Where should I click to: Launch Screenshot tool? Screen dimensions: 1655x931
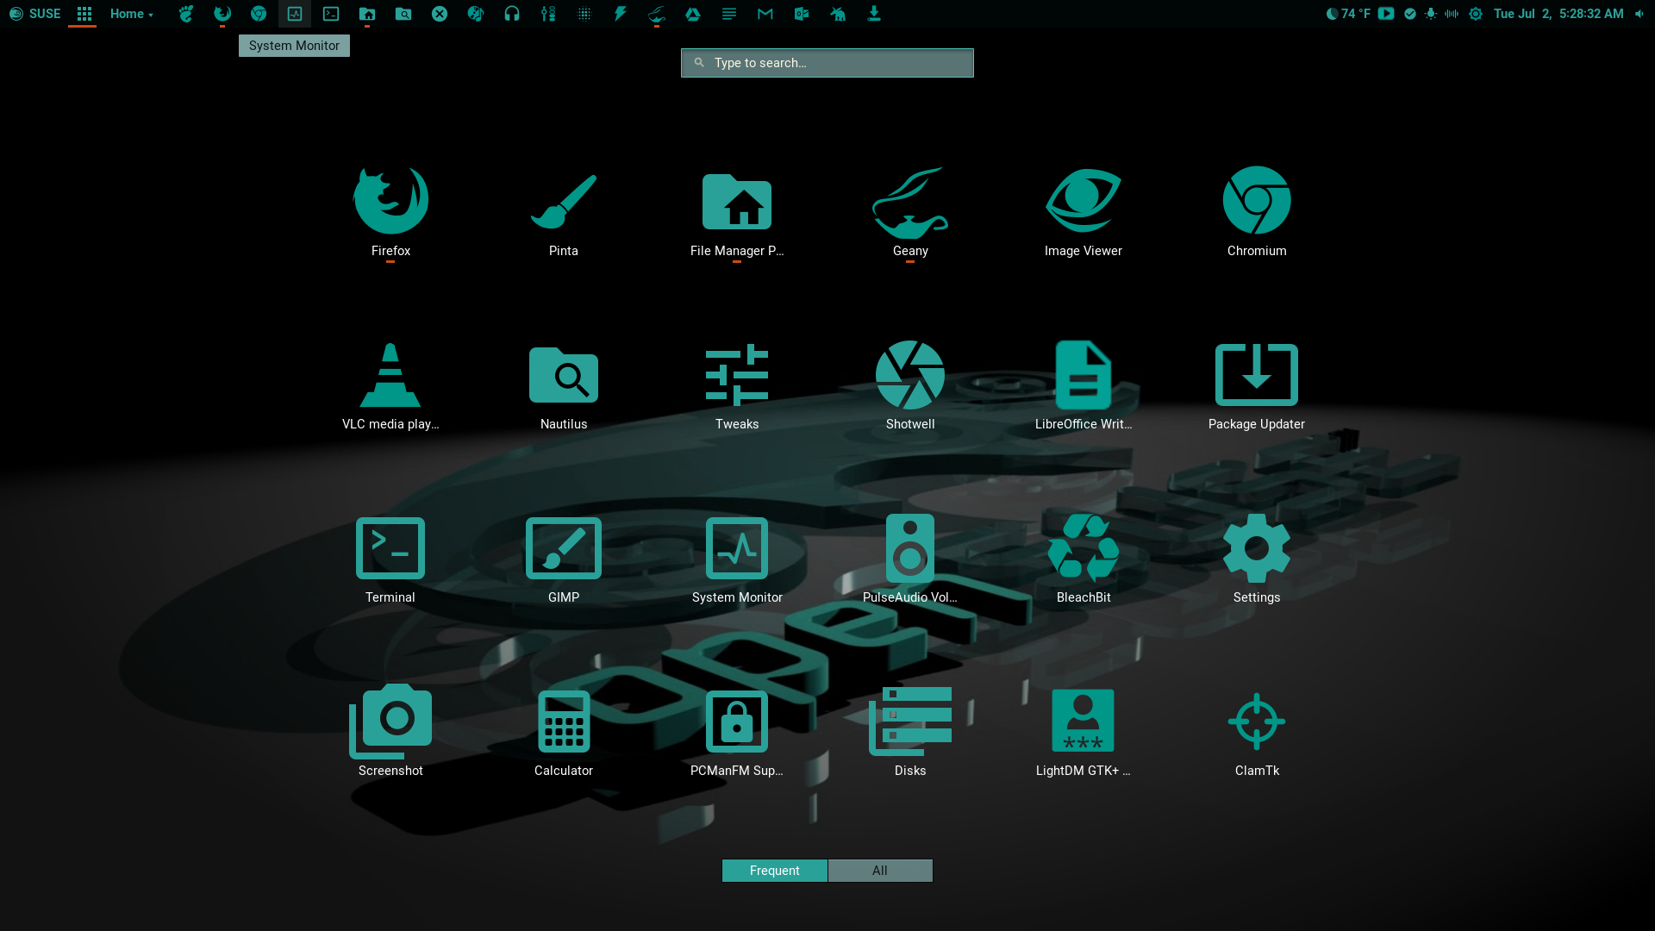390,733
